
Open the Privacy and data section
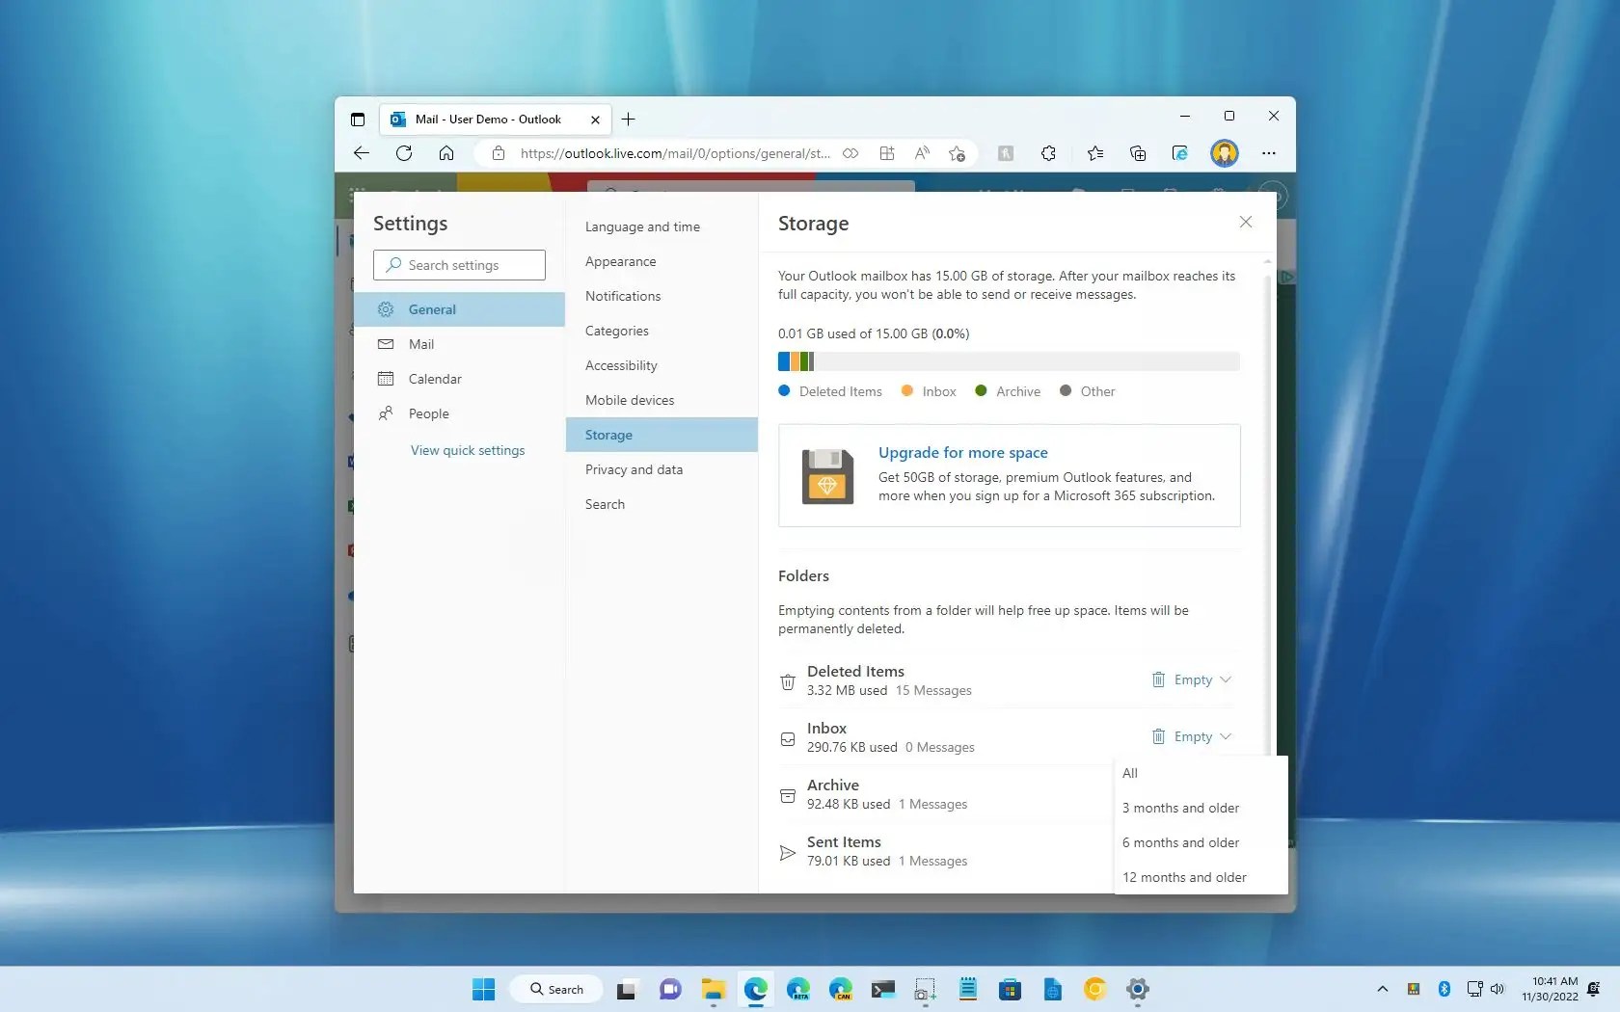(634, 469)
